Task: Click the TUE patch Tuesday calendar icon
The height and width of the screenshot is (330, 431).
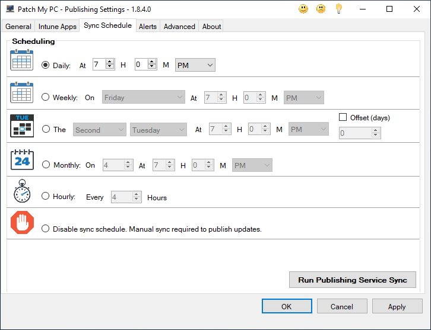Action: [x=22, y=126]
